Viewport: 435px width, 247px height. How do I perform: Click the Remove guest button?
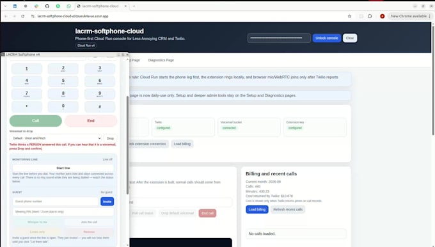89,232
